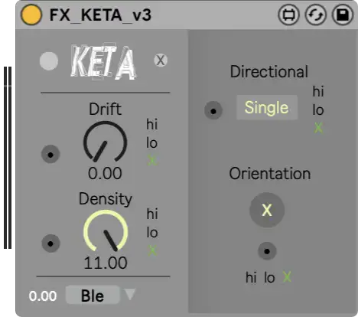
Task: Click the hot-swap preset icon in title bar
Action: 316,15
